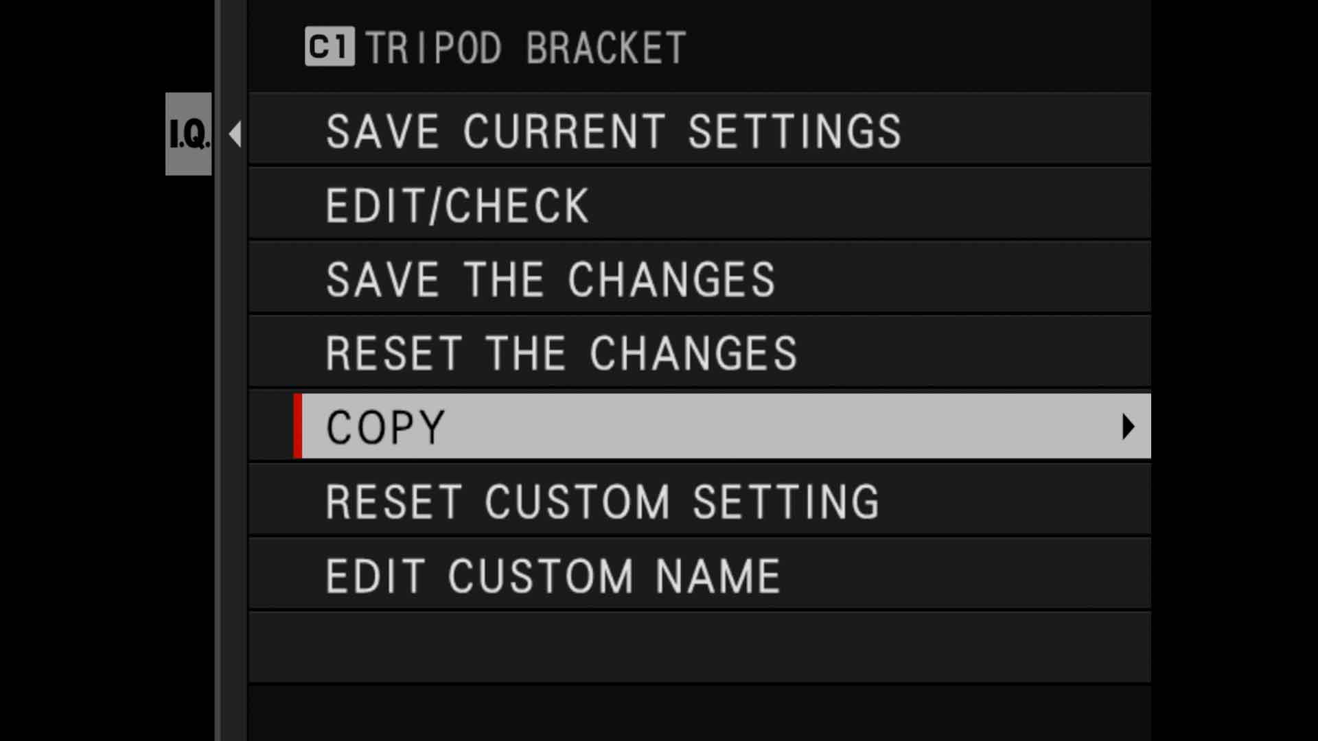The height and width of the screenshot is (741, 1318).
Task: Select RESET CUSTOM SETTING
Action: pyautogui.click(x=602, y=500)
